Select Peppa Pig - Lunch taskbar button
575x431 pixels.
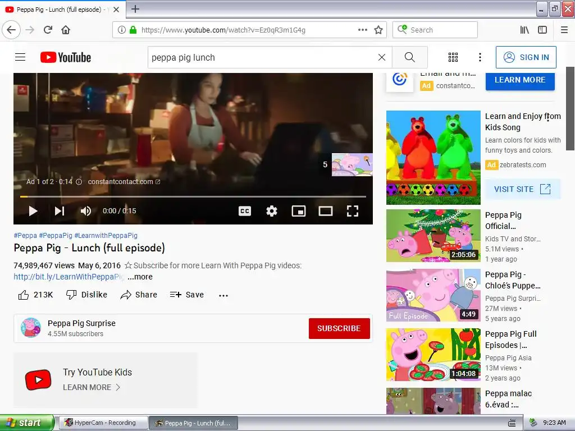click(x=193, y=423)
